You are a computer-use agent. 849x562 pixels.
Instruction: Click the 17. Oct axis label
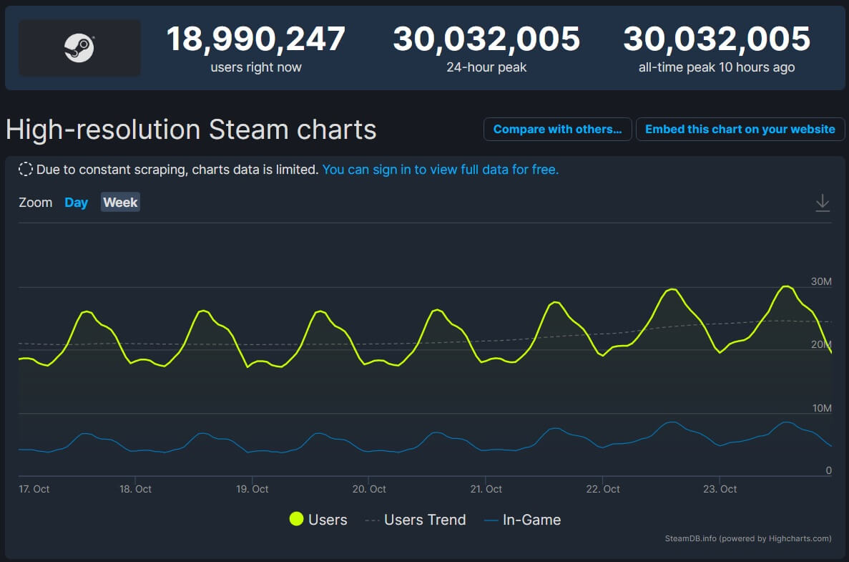pos(34,489)
